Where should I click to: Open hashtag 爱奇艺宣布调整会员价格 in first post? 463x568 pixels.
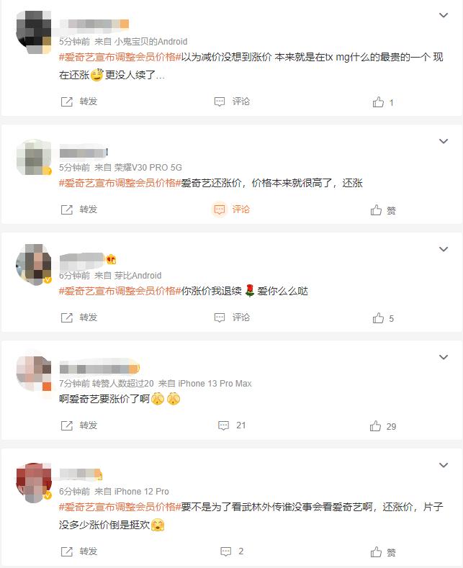click(x=120, y=58)
